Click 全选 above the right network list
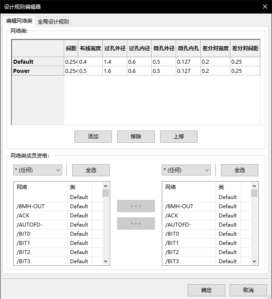 tap(240, 170)
